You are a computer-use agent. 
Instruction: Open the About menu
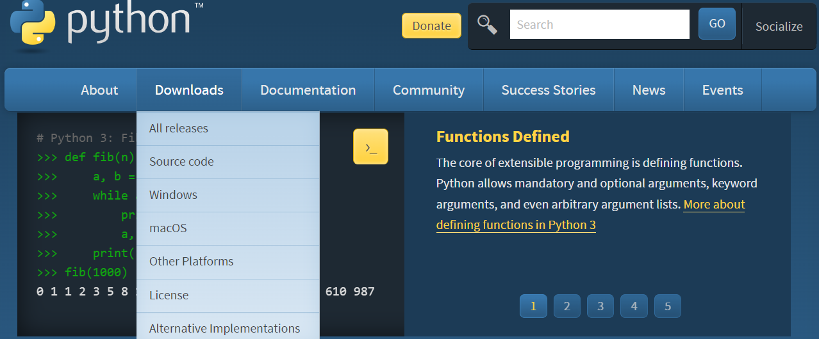[x=99, y=90]
